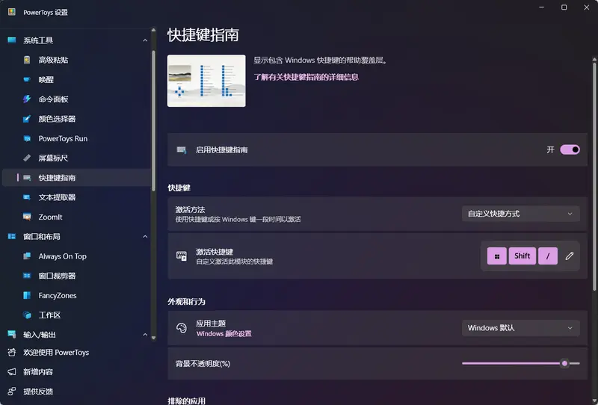Open 命令面板 settings page

(76, 99)
